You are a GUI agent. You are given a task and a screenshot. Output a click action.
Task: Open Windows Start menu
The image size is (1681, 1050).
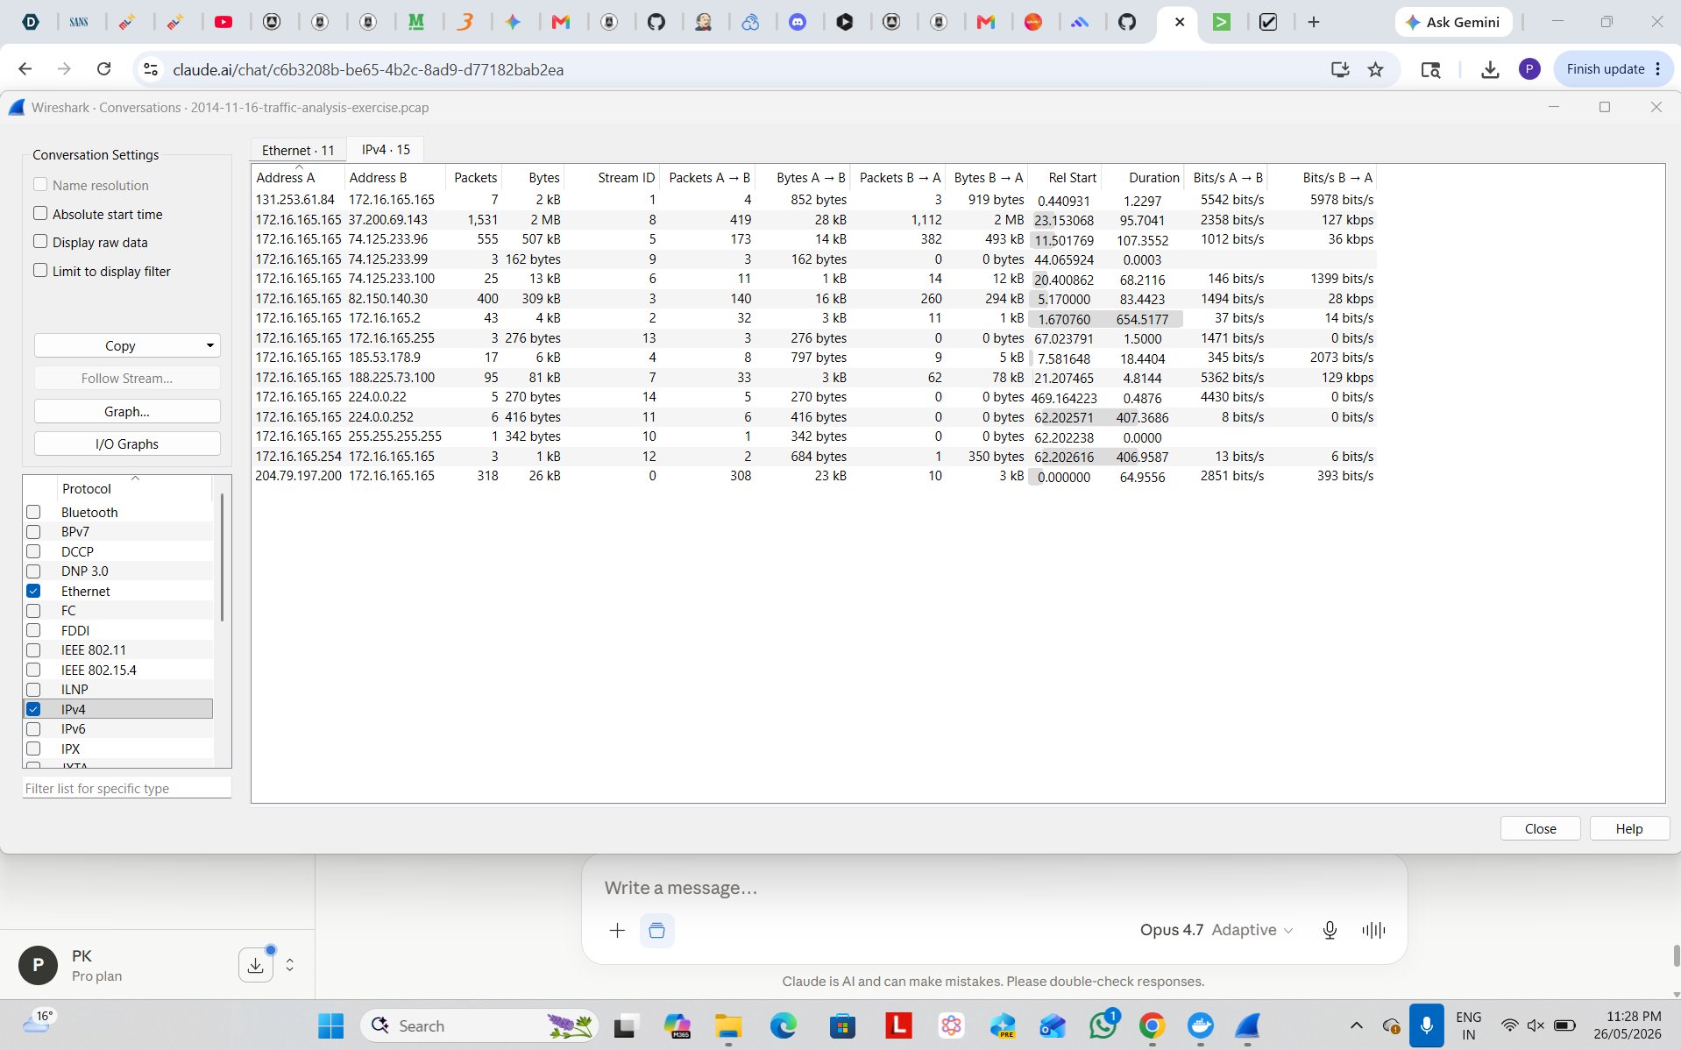[x=330, y=1025]
